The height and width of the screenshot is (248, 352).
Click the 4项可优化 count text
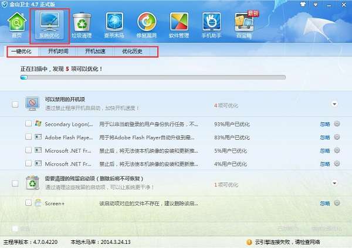pos(226,105)
